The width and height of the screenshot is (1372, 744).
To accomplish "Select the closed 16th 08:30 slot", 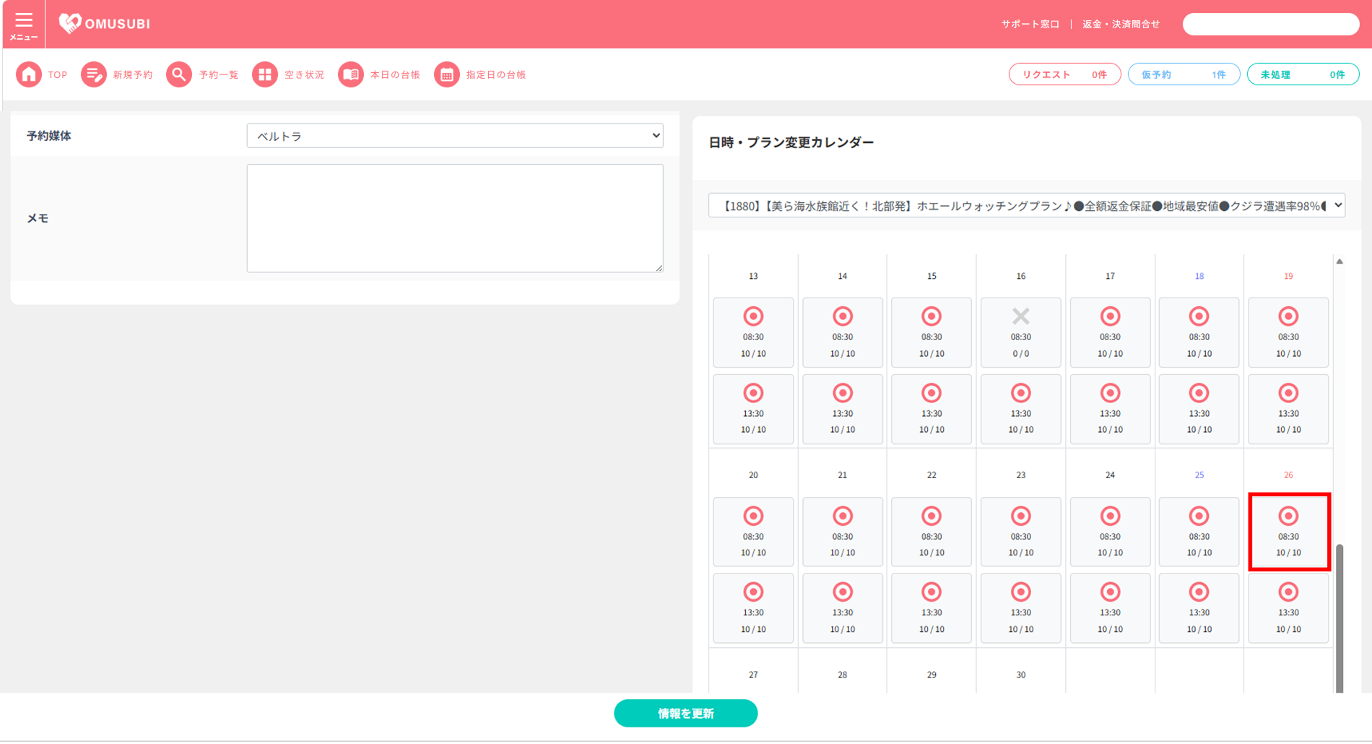I will pyautogui.click(x=1021, y=332).
